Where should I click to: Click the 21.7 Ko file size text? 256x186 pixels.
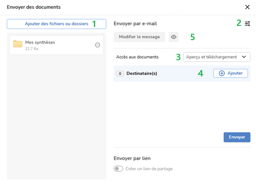coord(32,48)
